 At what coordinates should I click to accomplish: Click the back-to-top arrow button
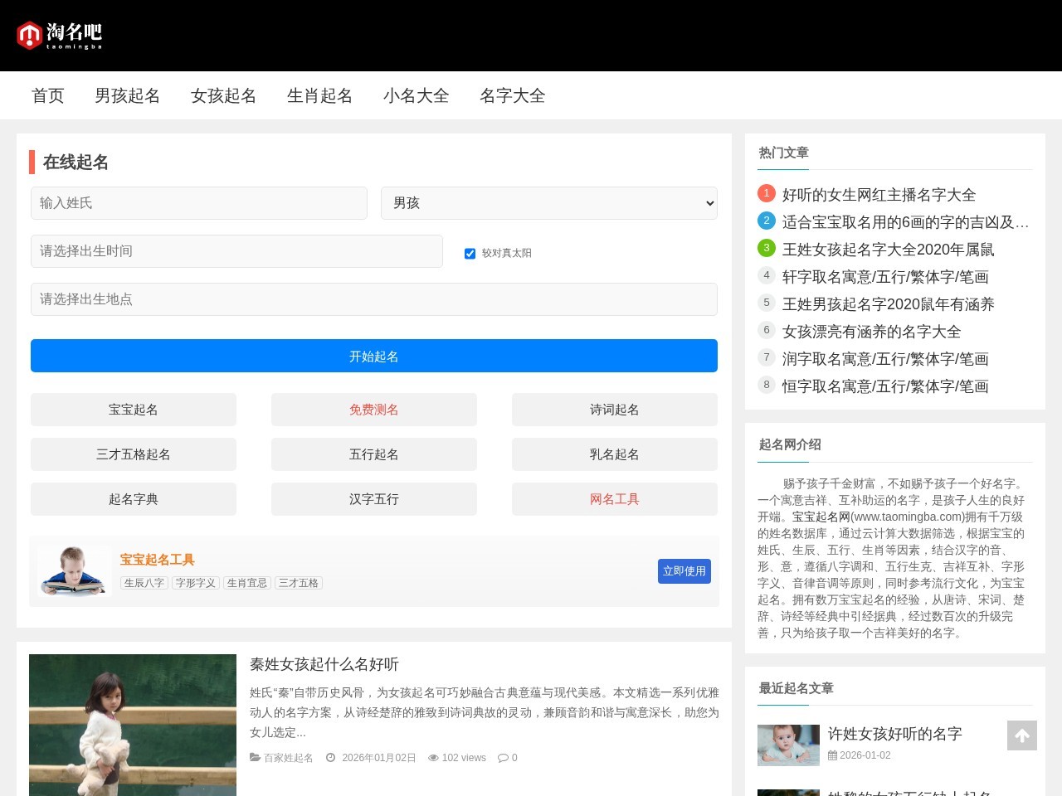pyautogui.click(x=1020, y=735)
